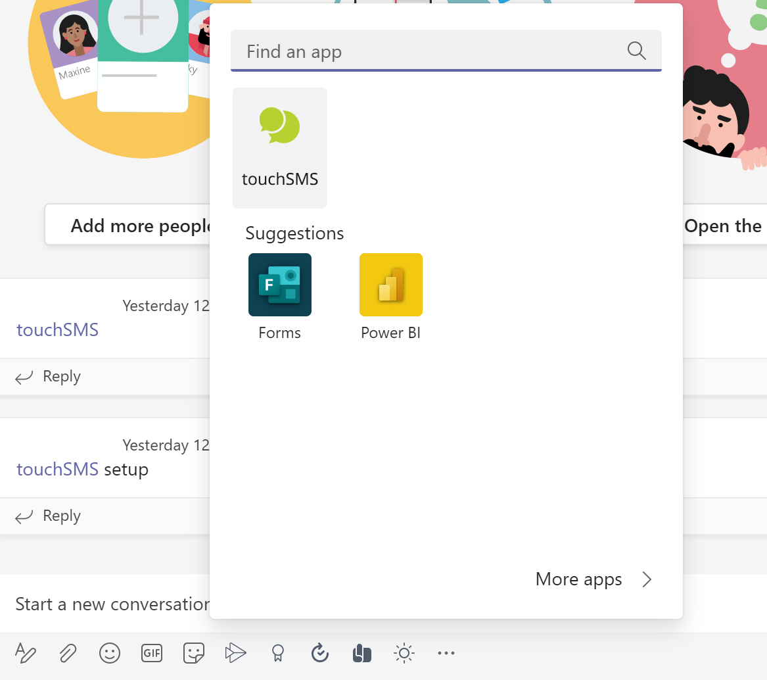Screen dimensions: 767x680
Task: Select the Power BI app suggestion
Action: pyautogui.click(x=391, y=297)
